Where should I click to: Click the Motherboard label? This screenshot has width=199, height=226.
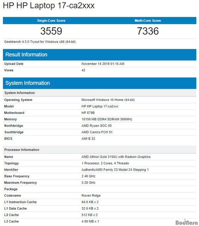14,113
